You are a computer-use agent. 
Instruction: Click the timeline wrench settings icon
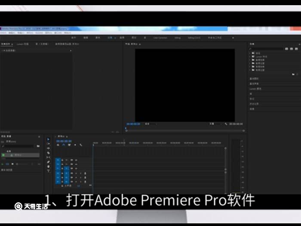[81, 145]
